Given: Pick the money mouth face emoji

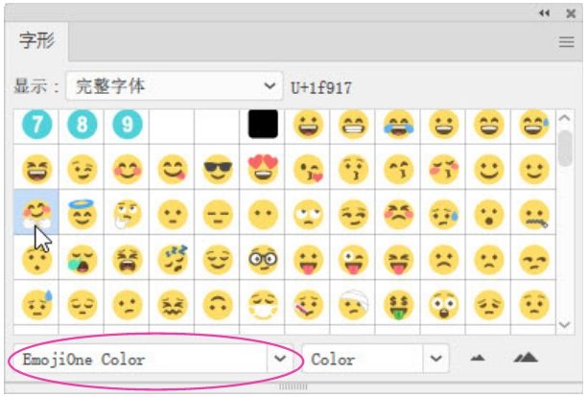Looking at the screenshot, I should tap(399, 305).
